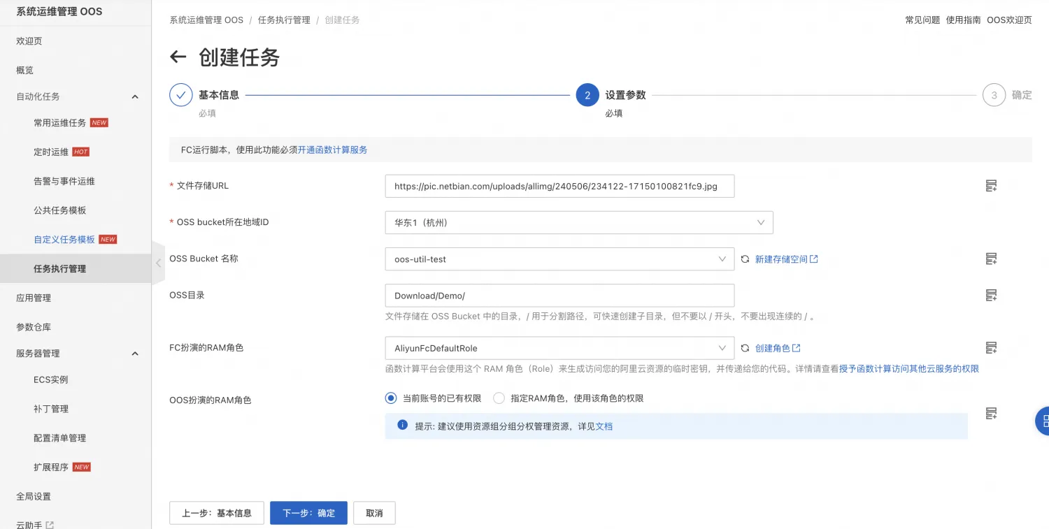Open 应用管理 in the sidebar
The width and height of the screenshot is (1049, 529).
point(34,298)
